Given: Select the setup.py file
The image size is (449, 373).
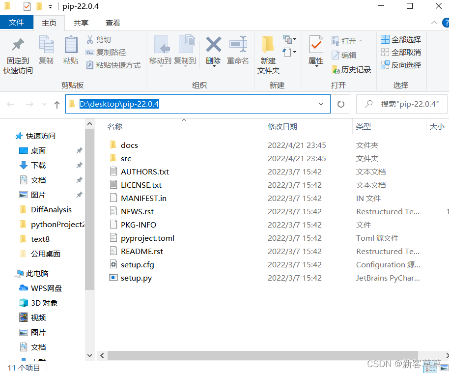Looking at the screenshot, I should pyautogui.click(x=136, y=278).
